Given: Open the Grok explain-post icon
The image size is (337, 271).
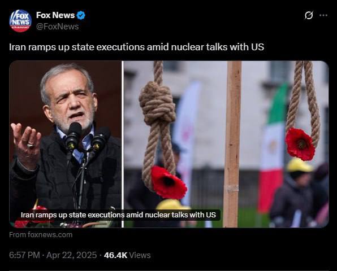Looking at the screenshot, I should click(x=309, y=15).
